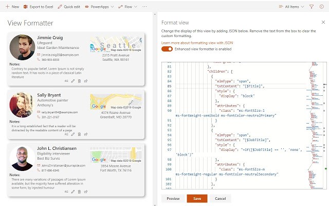Create a New list item
Image resolution: width=329 pixels, height=206 pixels.
pyautogui.click(x=12, y=7)
